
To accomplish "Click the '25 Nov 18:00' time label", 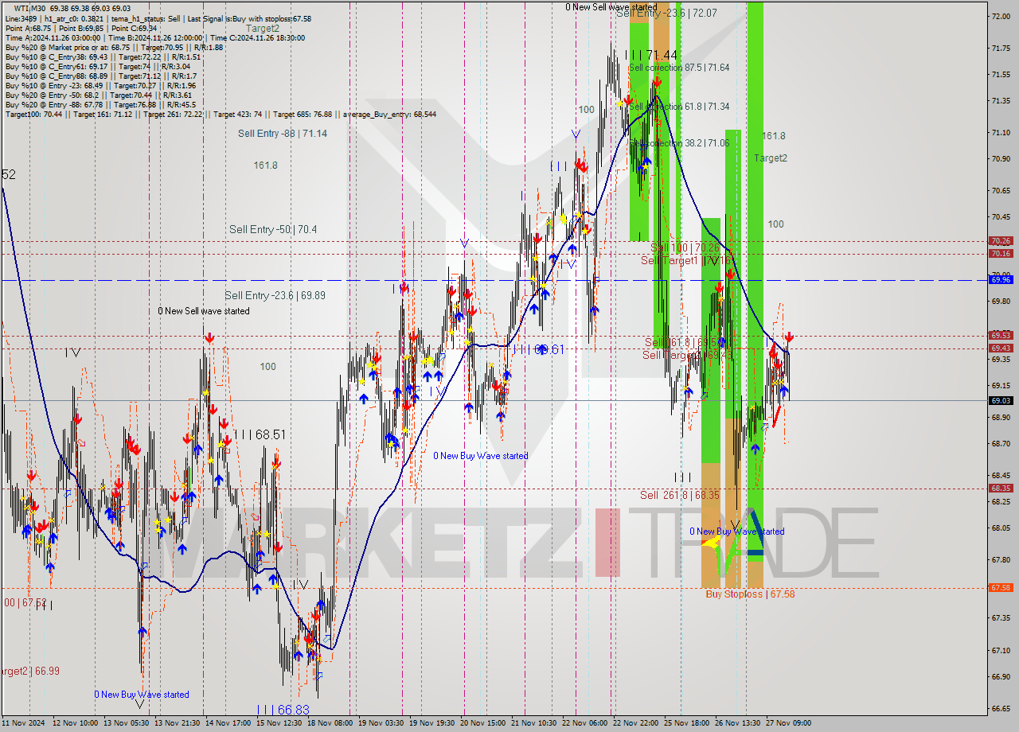I will coord(688,723).
